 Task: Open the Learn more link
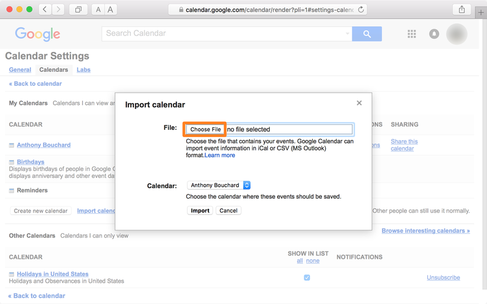click(220, 155)
